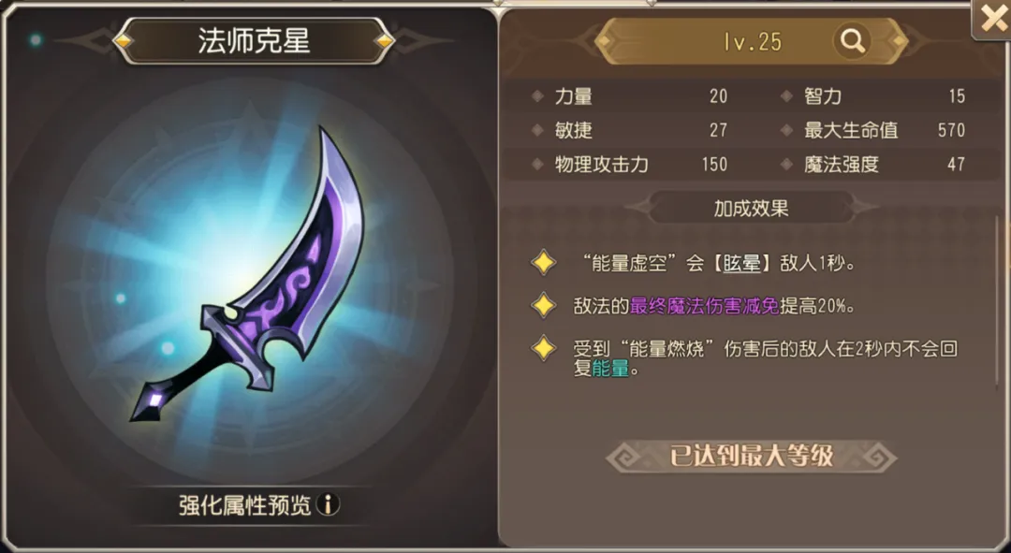This screenshot has height=553, width=1011.
Task: Click the 法师克星 title banner
Action: coord(254,41)
